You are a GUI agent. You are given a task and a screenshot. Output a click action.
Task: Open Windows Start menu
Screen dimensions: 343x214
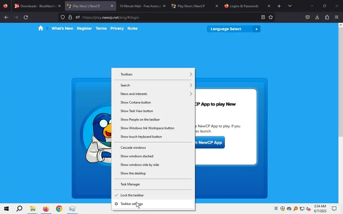coord(6,209)
